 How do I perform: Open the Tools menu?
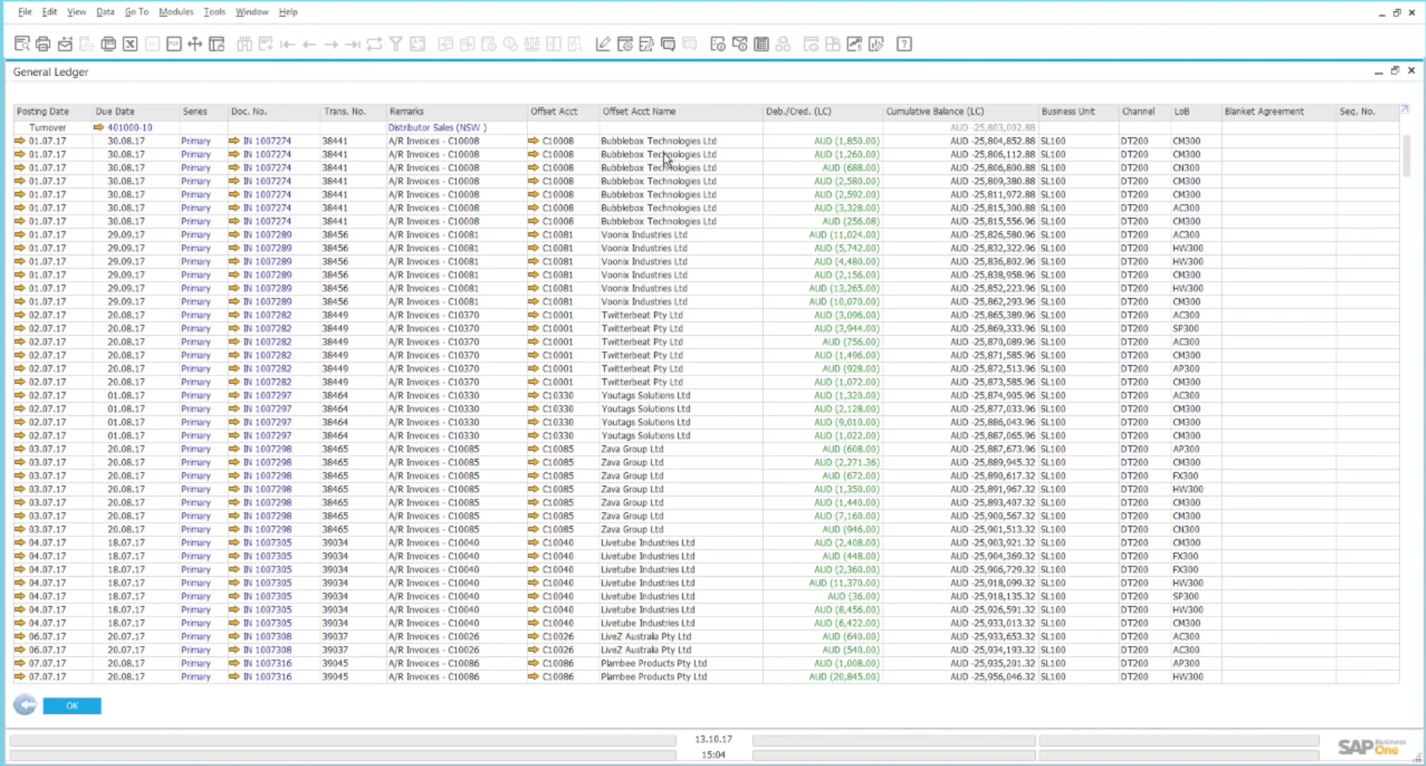coord(214,12)
